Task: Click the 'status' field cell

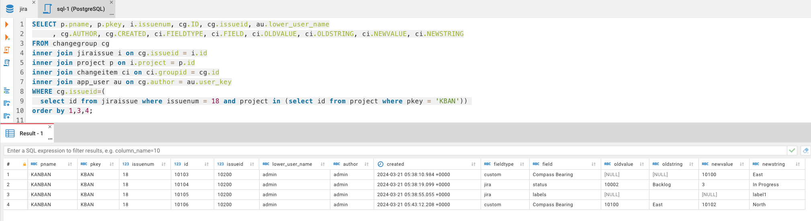Action: (565, 185)
